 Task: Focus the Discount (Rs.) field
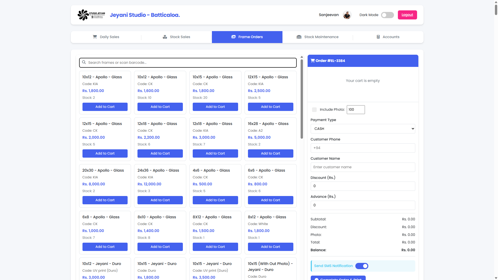363,186
